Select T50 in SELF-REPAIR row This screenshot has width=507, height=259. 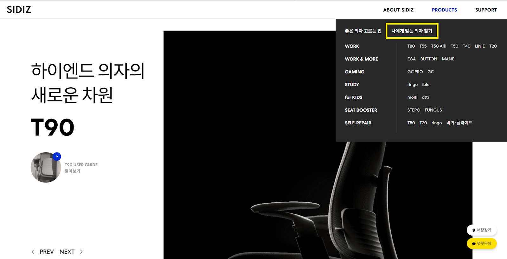[411, 123]
